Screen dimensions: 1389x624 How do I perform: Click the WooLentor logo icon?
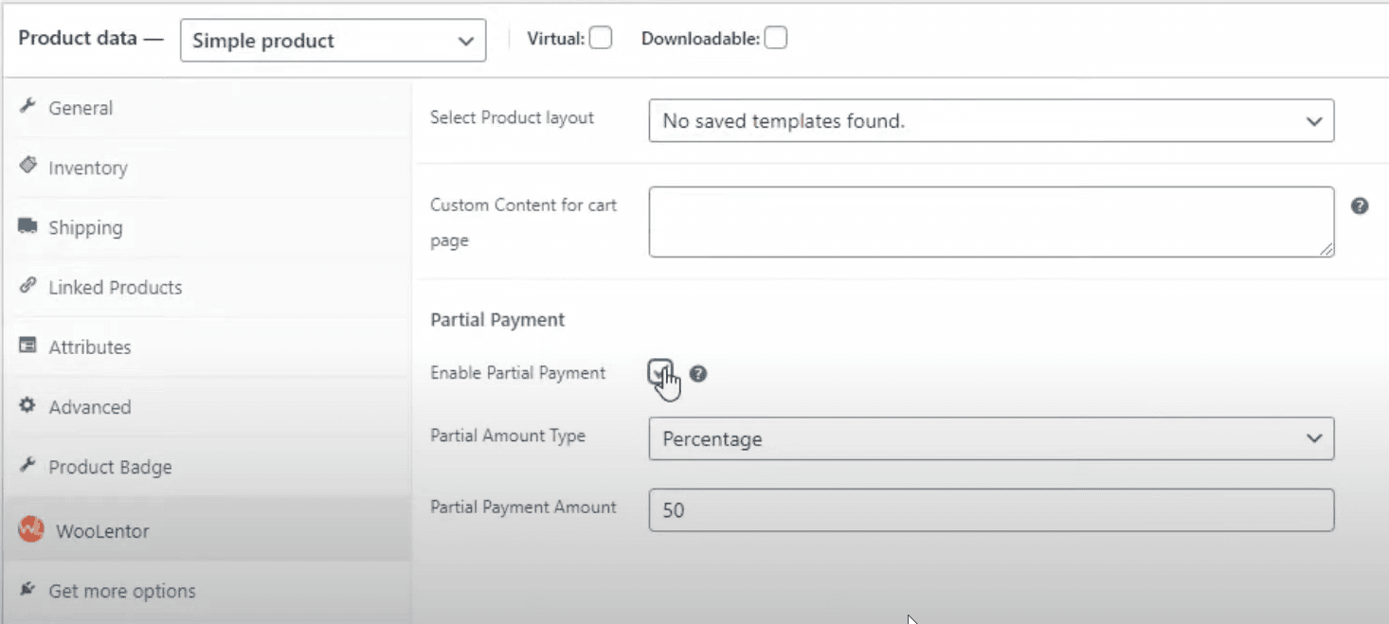click(x=29, y=530)
